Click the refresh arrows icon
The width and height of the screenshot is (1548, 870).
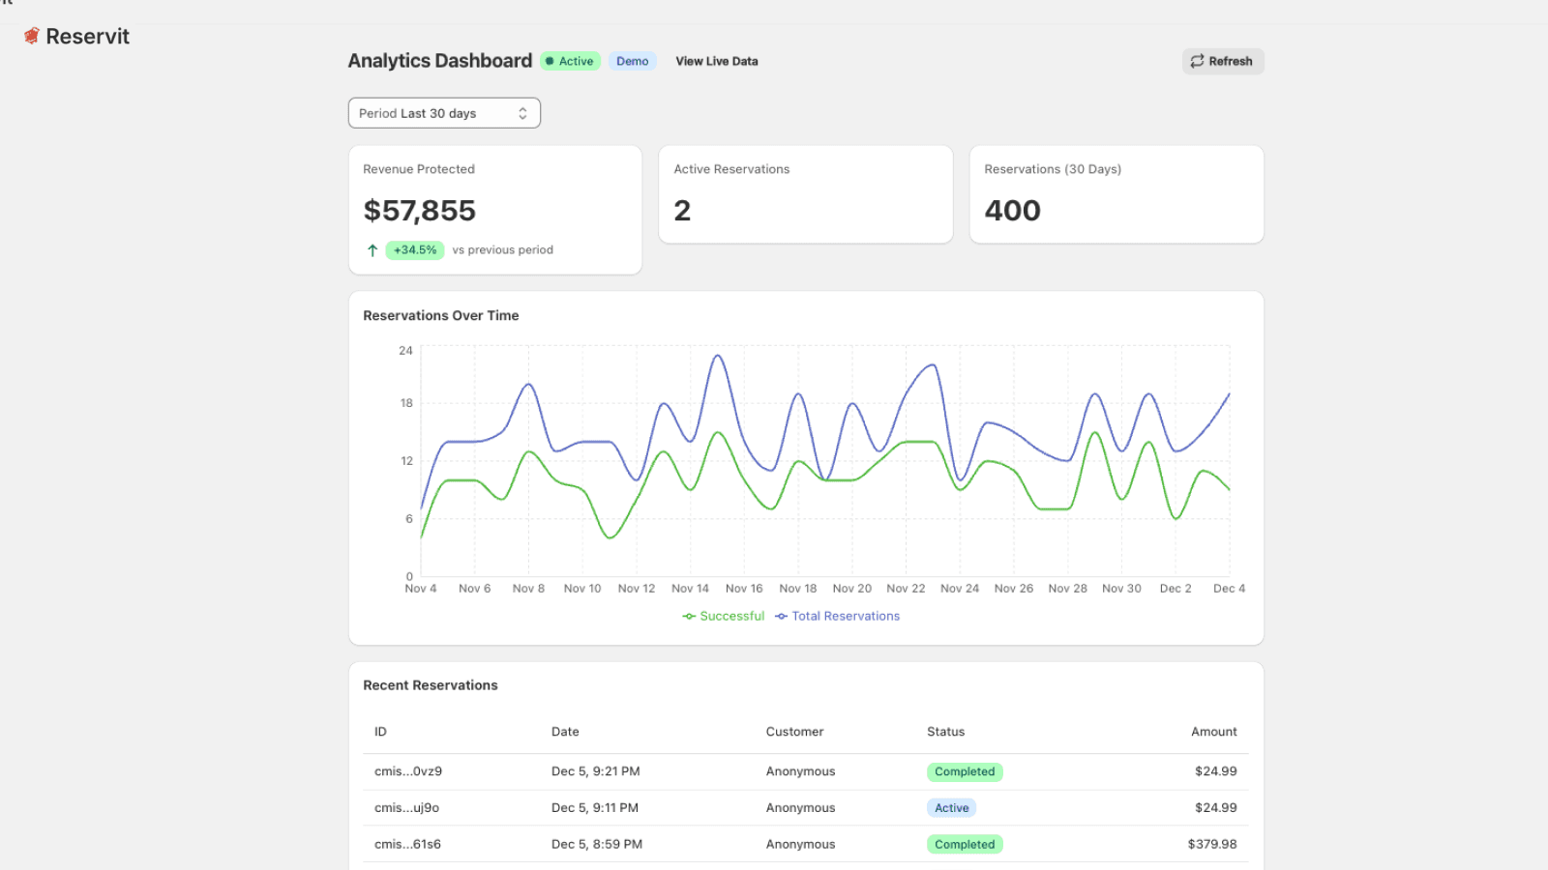tap(1197, 61)
